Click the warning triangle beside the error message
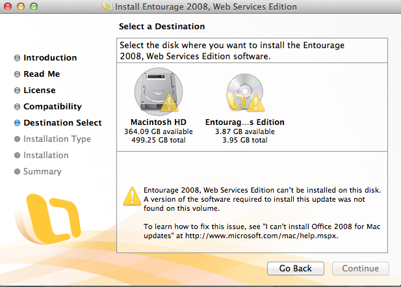401x287 pixels. tap(132, 197)
